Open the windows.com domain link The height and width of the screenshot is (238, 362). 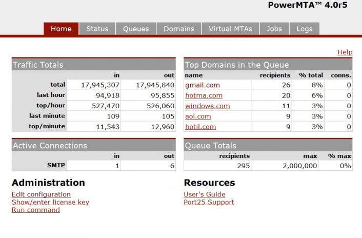208,106
